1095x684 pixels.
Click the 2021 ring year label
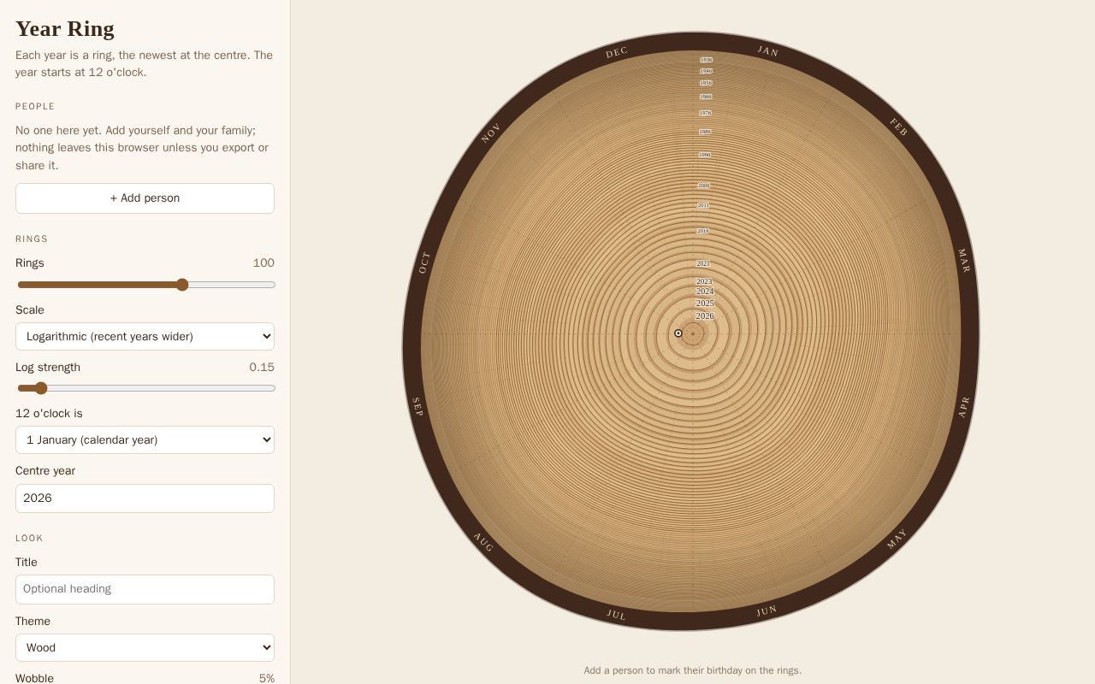click(703, 264)
